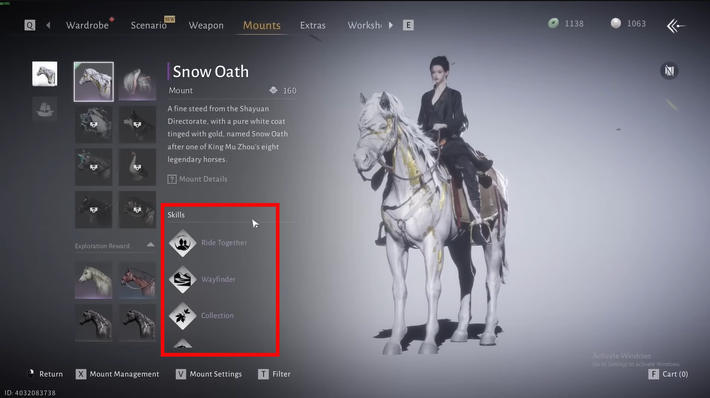Go to previous tabs with left arrow
Image resolution: width=710 pixels, height=398 pixels.
point(48,25)
